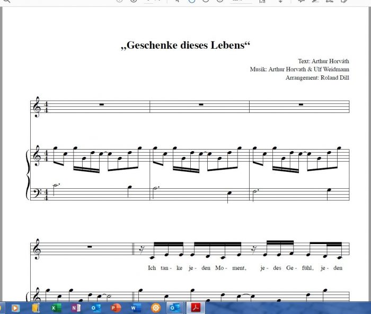This screenshot has width=371, height=314.
Task: Launch OneNote from the taskbar
Action: [76, 308]
